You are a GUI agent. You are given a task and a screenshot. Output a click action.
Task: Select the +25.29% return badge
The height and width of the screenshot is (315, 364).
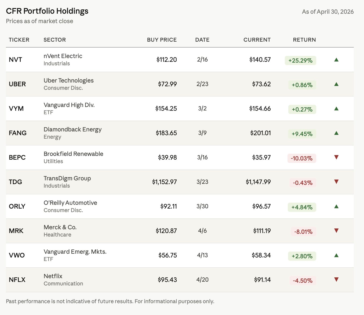[x=300, y=60]
